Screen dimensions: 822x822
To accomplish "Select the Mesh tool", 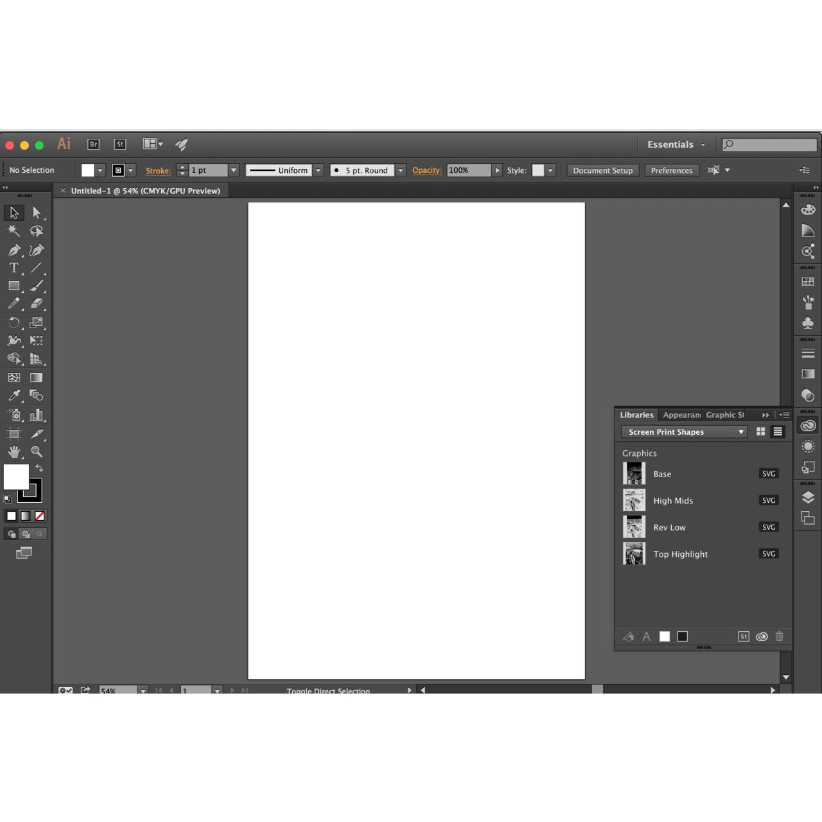I will [x=13, y=378].
